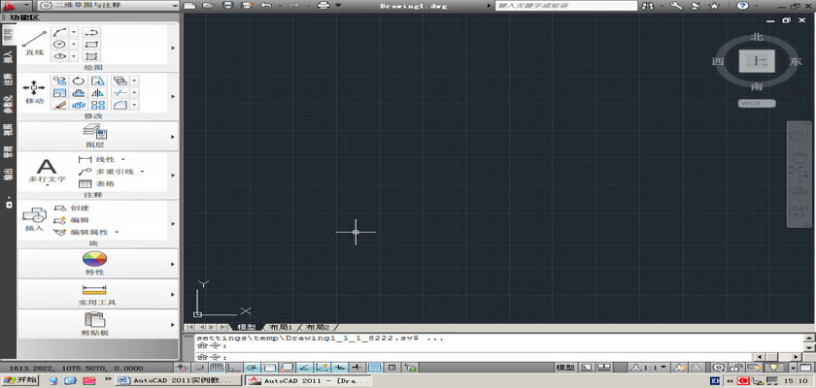Click the keyword search input field

[565, 5]
